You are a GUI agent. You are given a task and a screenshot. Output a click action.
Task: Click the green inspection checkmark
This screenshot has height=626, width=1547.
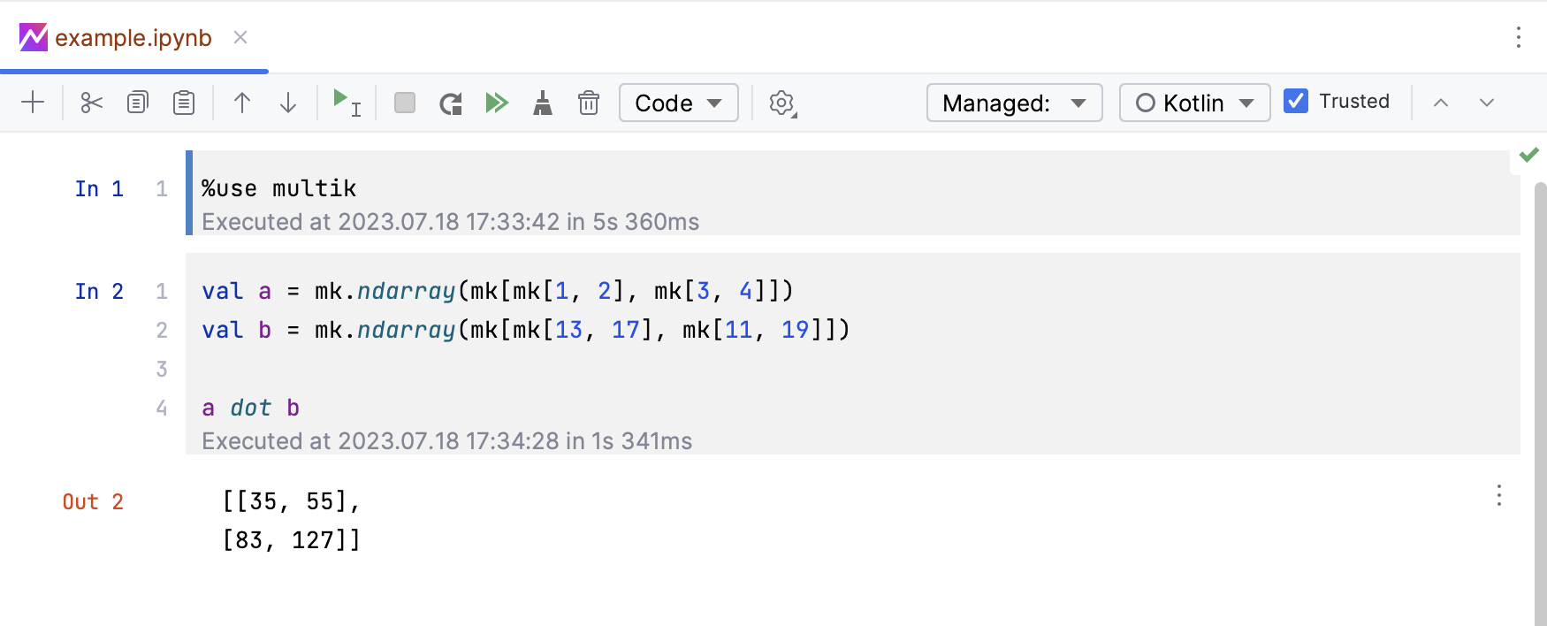click(x=1529, y=155)
